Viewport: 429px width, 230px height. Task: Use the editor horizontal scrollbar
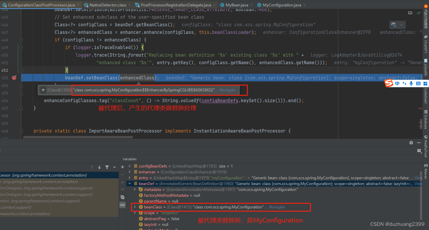(x=78, y=137)
